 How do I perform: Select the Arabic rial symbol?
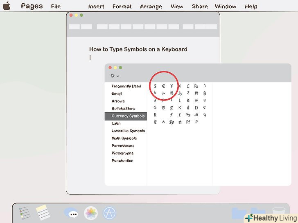click(180, 93)
